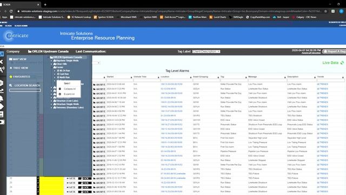Expand the North Run tree node
346x195 pixels.
(x=55, y=77)
